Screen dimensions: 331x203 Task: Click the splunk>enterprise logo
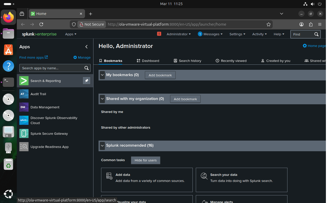point(39,34)
